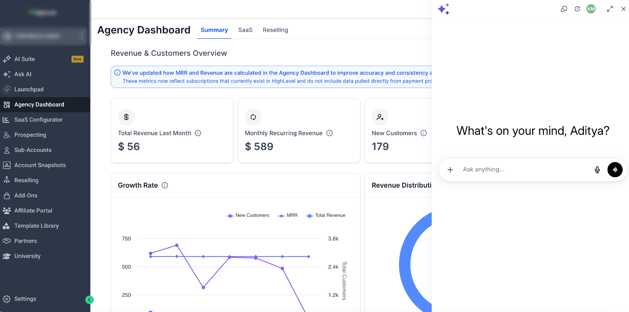Image resolution: width=629 pixels, height=312 pixels.
Task: Select Agency Dashboard in the sidebar
Action: pyautogui.click(x=45, y=105)
